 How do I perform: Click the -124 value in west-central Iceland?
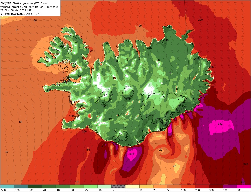[x=104, y=106]
